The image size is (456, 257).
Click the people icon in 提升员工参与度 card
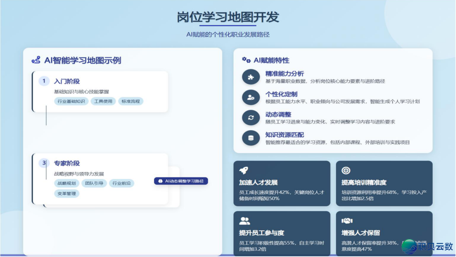pyautogui.click(x=244, y=221)
